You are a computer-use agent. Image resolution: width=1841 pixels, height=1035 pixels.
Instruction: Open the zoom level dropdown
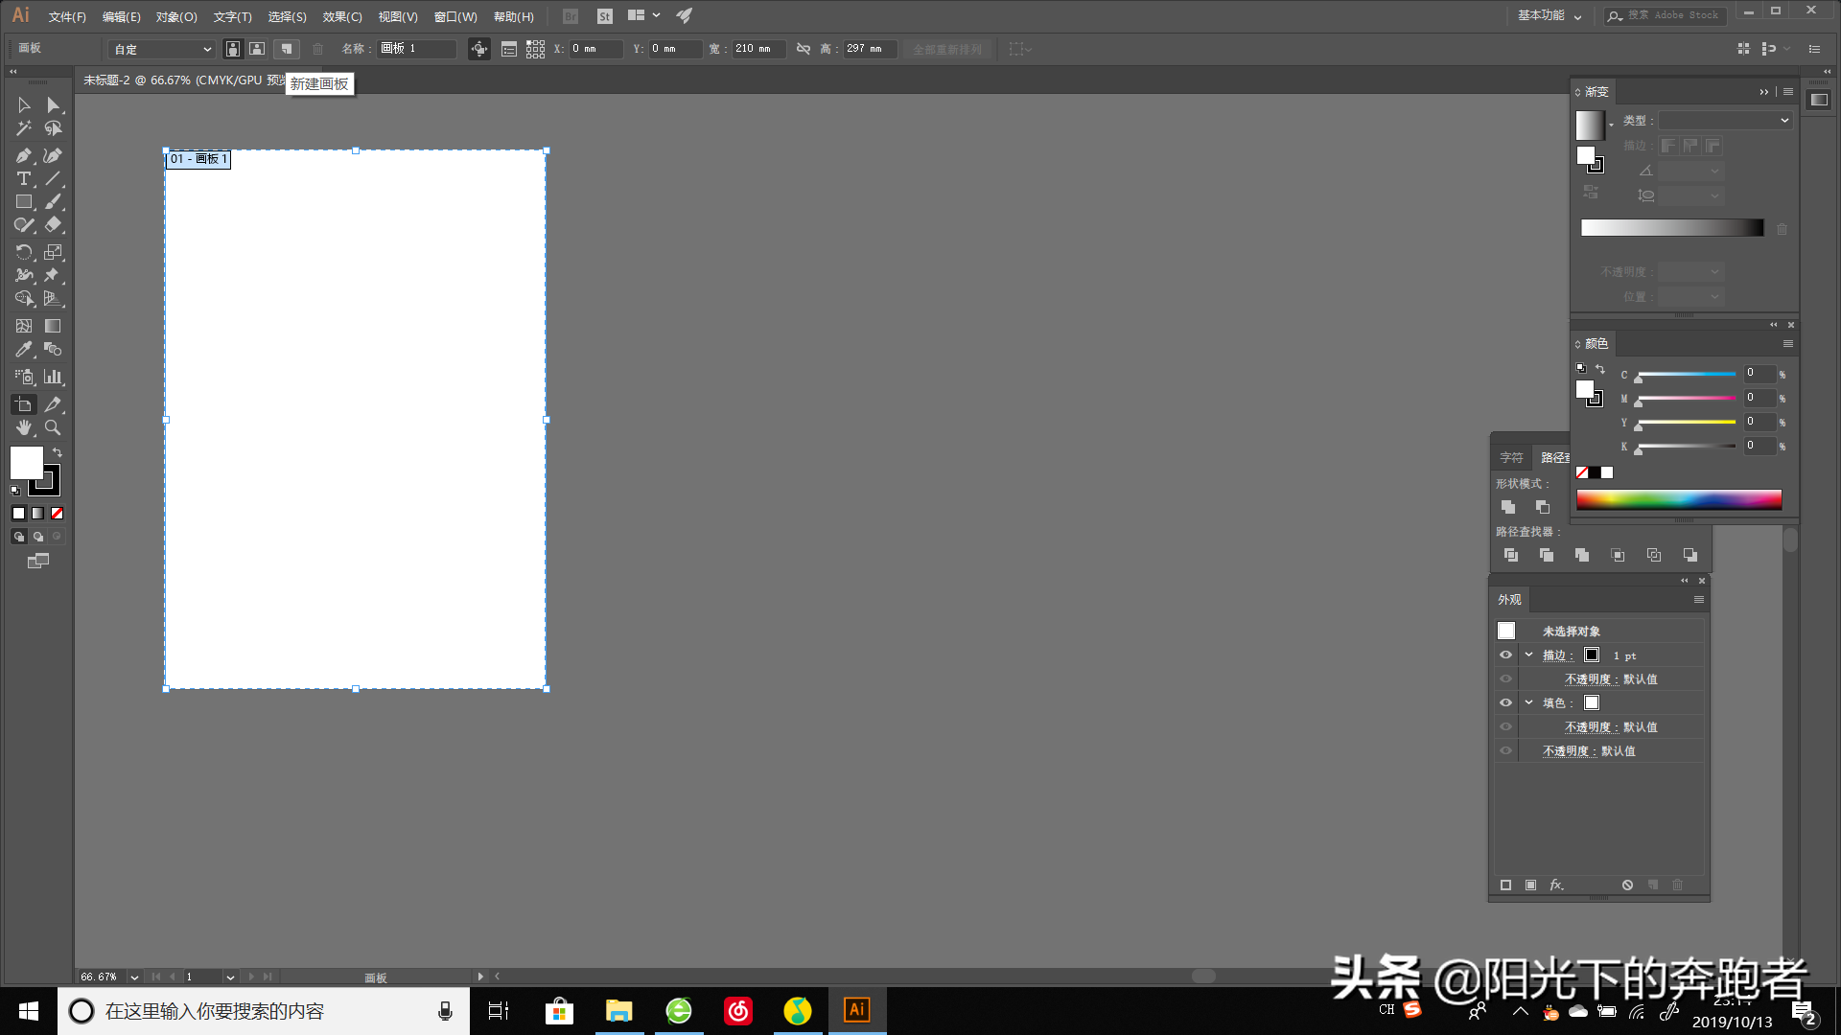click(x=134, y=977)
